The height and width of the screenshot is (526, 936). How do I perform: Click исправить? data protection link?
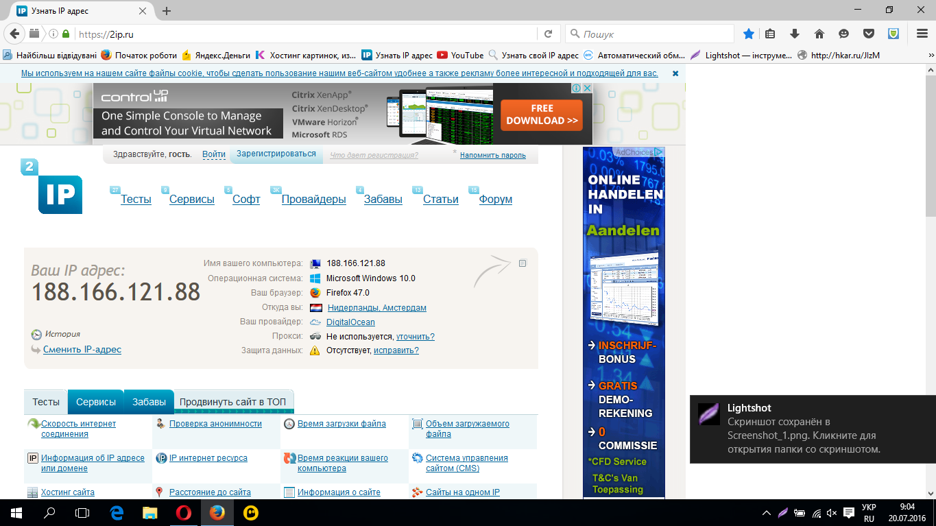click(396, 350)
